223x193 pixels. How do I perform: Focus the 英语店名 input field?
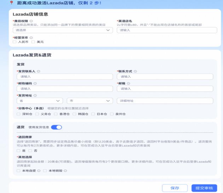pyautogui.click(x=167, y=30)
